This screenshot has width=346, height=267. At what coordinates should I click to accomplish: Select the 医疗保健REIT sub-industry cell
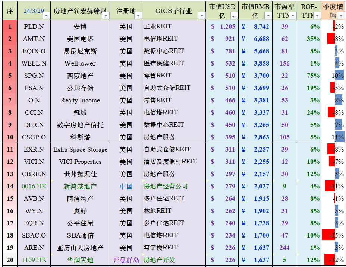[174, 64]
